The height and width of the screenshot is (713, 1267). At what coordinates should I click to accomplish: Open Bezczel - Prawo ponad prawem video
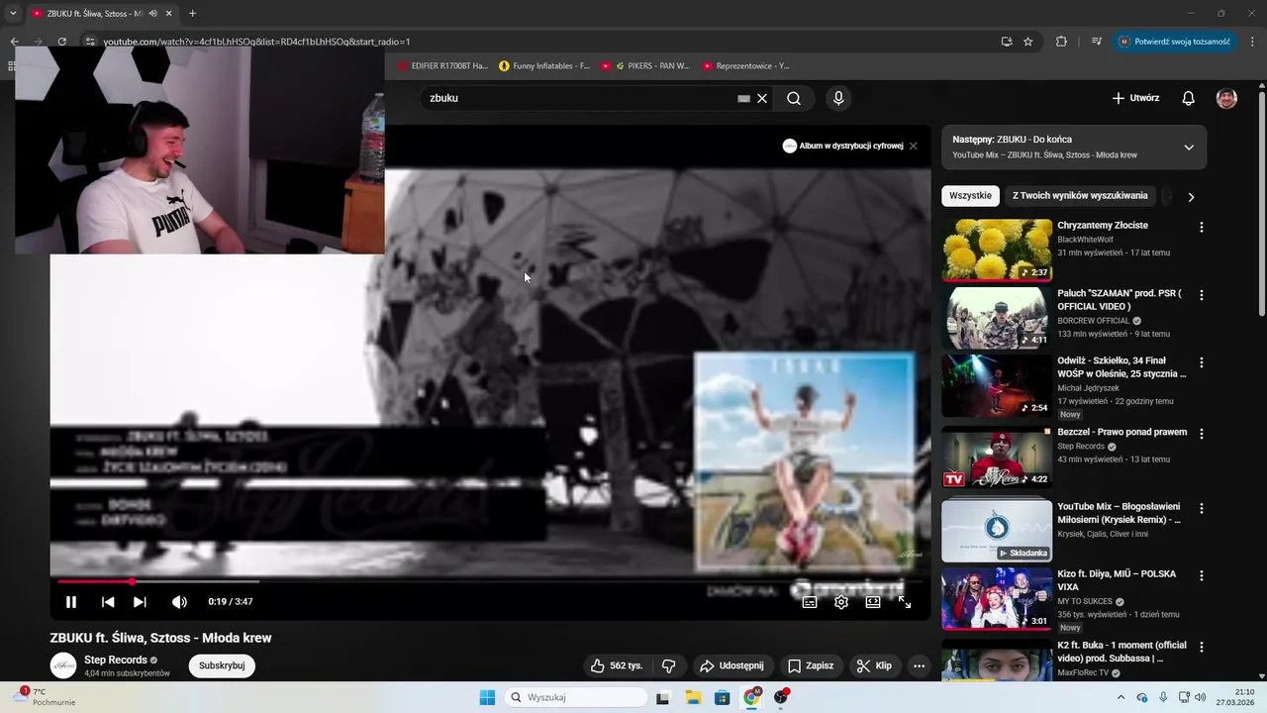pos(1121,432)
